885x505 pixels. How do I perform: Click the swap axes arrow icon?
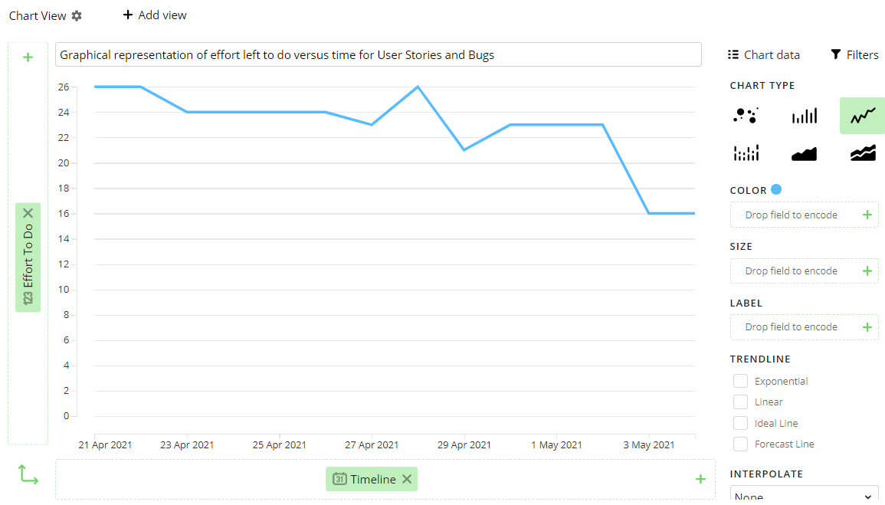coord(28,475)
